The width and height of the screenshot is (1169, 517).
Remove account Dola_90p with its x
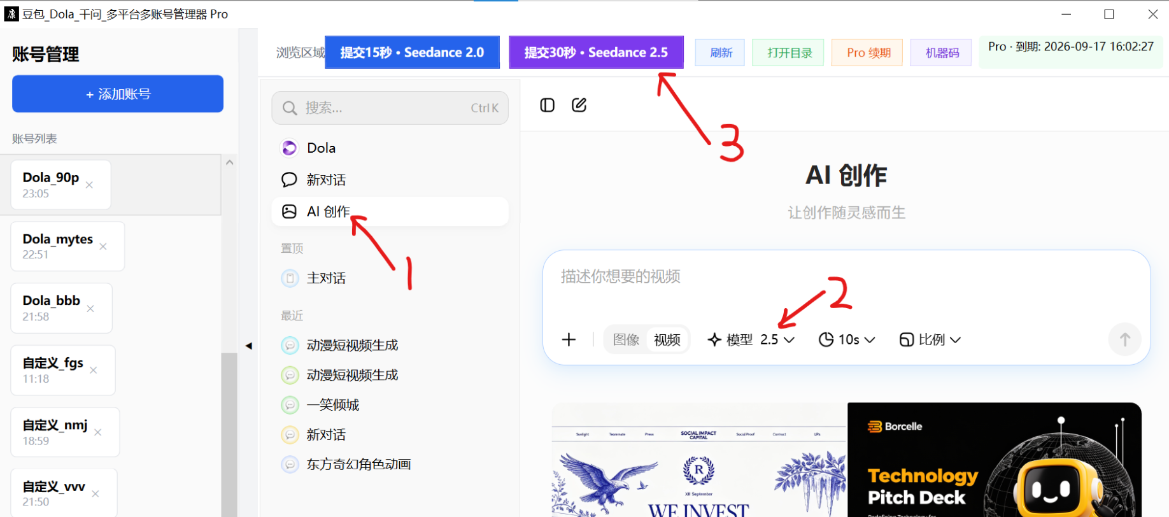pos(89,185)
